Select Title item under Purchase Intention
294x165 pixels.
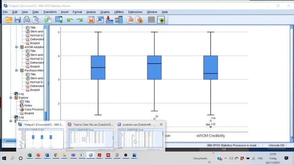(33, 74)
